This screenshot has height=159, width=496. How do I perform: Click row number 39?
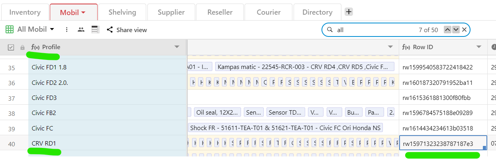coord(12,128)
